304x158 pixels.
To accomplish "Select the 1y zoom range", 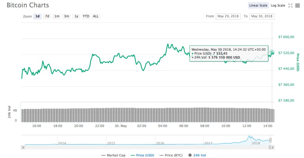I will click(x=76, y=16).
